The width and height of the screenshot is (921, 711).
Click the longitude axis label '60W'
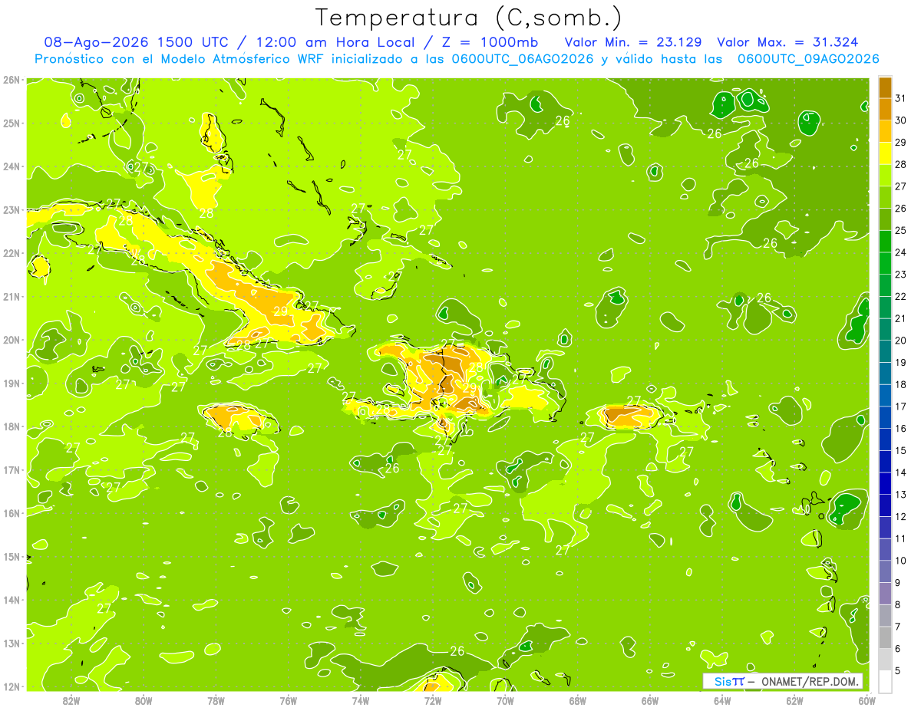pos(867,700)
